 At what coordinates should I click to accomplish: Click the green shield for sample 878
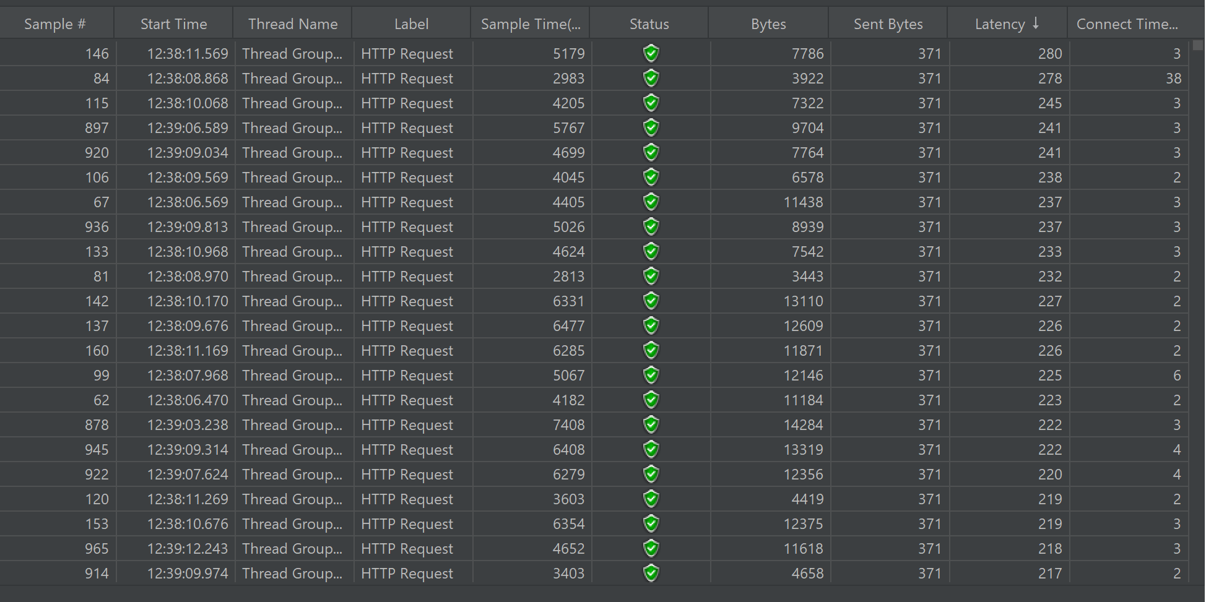tap(650, 425)
